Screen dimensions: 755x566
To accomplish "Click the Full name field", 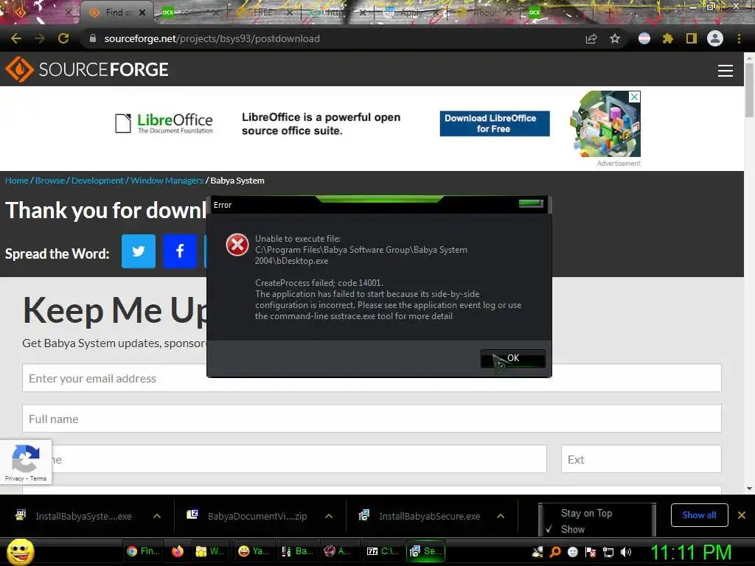I will pos(372,419).
